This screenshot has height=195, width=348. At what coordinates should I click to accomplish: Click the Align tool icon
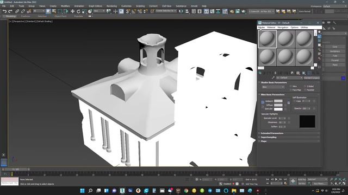coord(187,11)
